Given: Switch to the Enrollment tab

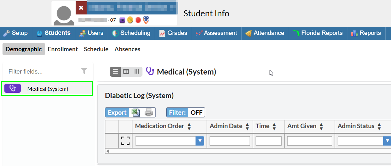Looking at the screenshot, I should click(63, 49).
